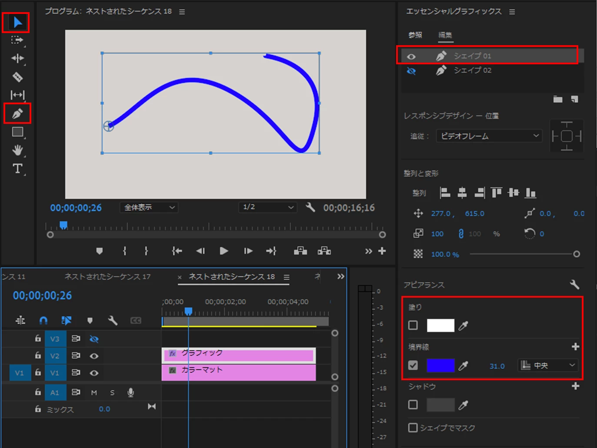Open stroke alignment 中央 dropdown
The height and width of the screenshot is (448, 597).
tap(548, 365)
